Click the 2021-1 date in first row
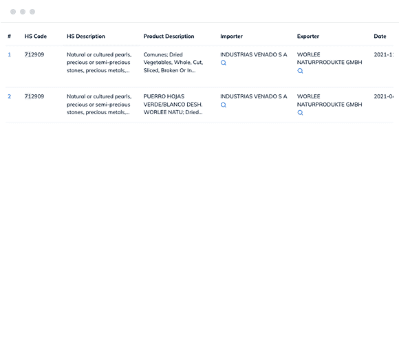 click(x=383, y=54)
